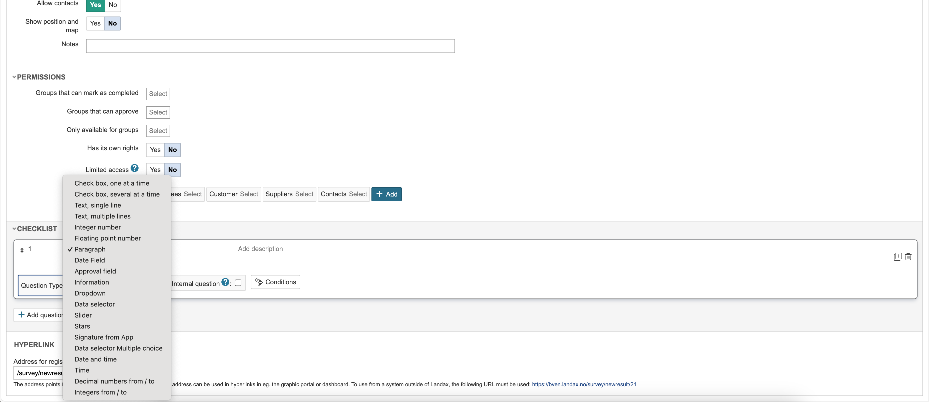Set Has its own rights to Yes

[x=155, y=150]
